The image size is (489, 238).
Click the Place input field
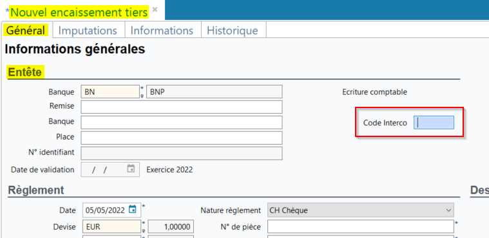tap(182, 138)
